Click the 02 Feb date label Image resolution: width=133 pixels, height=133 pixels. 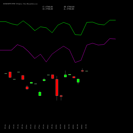pos(60,127)
